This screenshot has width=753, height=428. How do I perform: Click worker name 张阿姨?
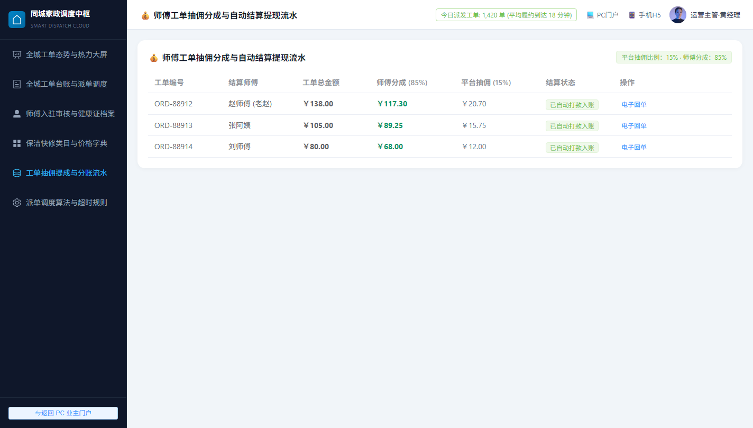240,125
